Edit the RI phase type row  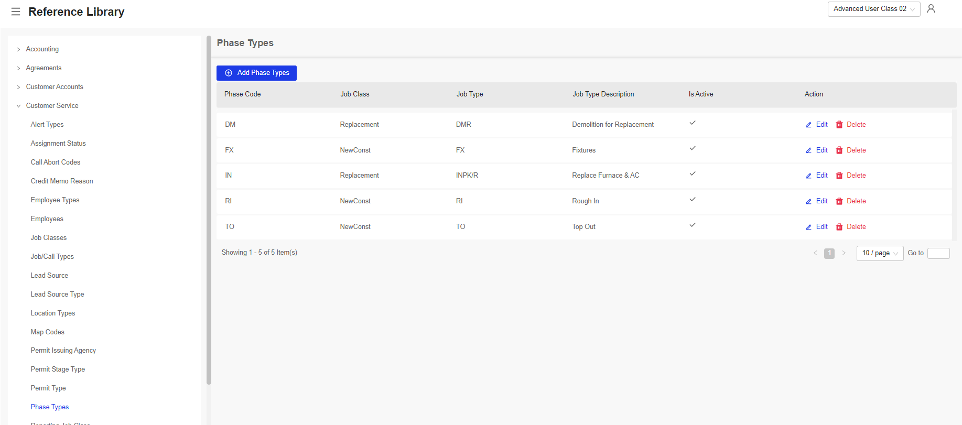tap(817, 201)
